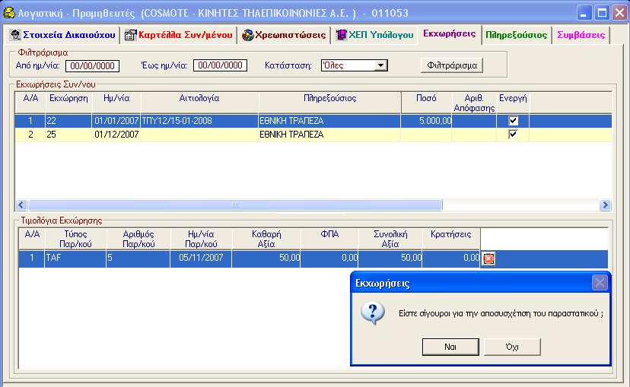Click the right scroll arrow of assignments grid
Viewport: 630px width, 387px height.
point(605,205)
